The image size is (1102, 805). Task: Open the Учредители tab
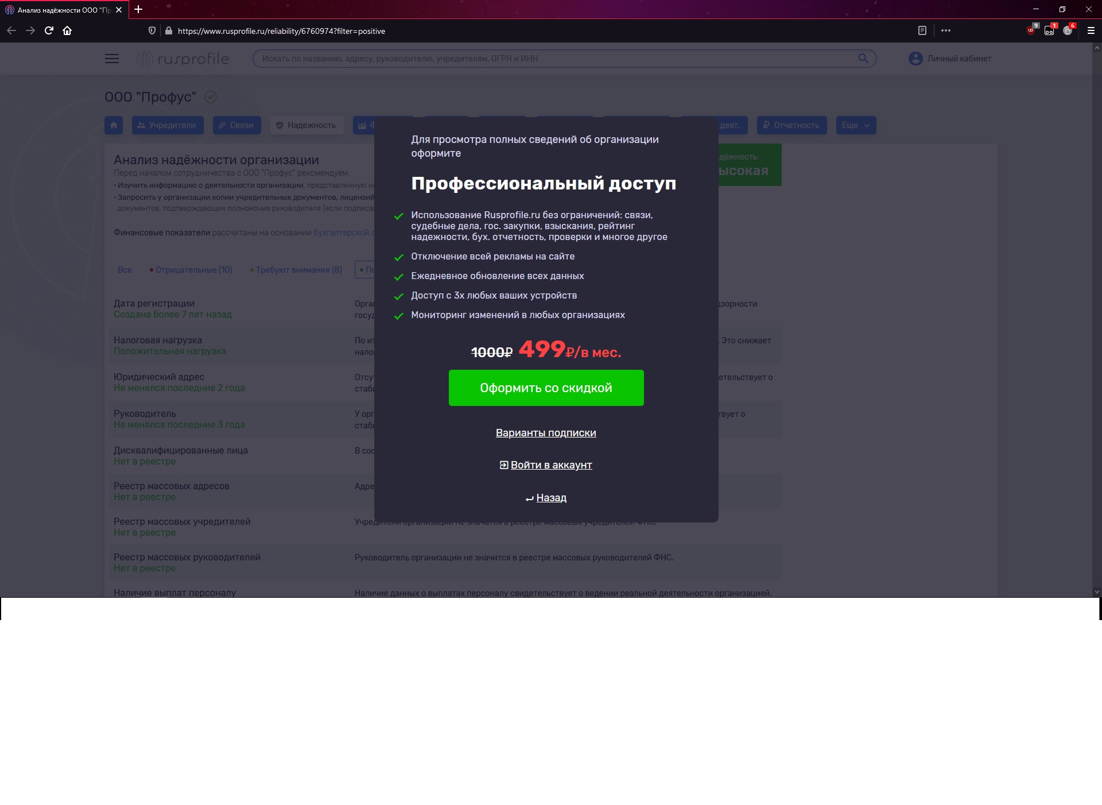click(x=168, y=125)
